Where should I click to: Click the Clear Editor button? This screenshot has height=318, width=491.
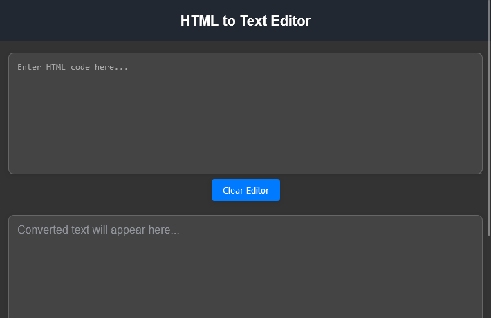point(245,190)
